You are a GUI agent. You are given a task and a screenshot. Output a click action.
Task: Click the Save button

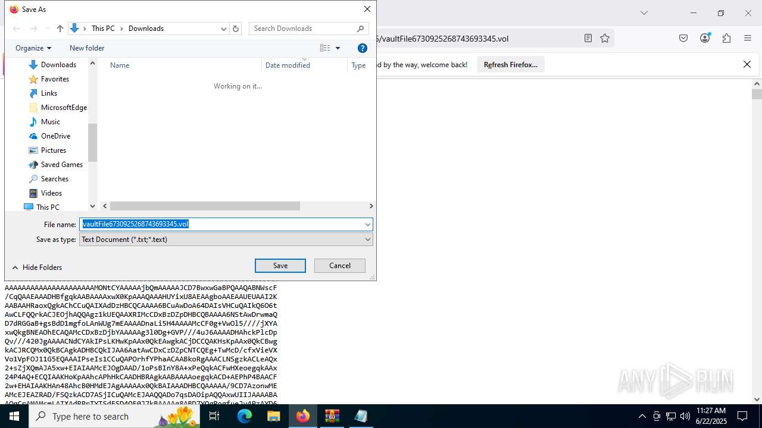280,266
